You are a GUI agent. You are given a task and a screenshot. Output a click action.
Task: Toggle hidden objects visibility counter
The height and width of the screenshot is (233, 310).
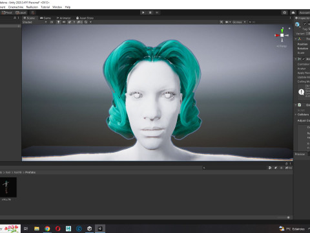pyautogui.click(x=79, y=22)
